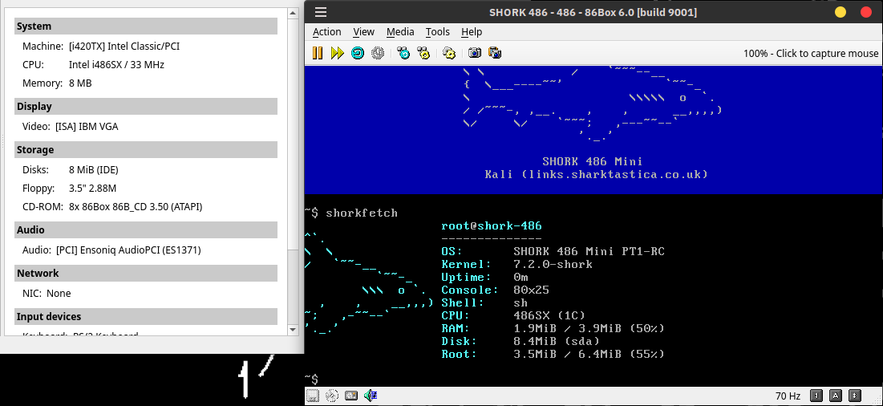Click the Caps Lock 'A' indicator
This screenshot has width=883, height=406.
(836, 396)
